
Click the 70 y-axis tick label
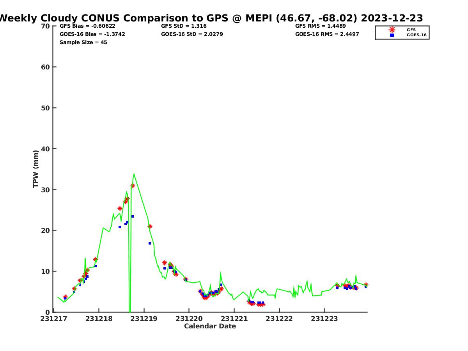pos(45,26)
